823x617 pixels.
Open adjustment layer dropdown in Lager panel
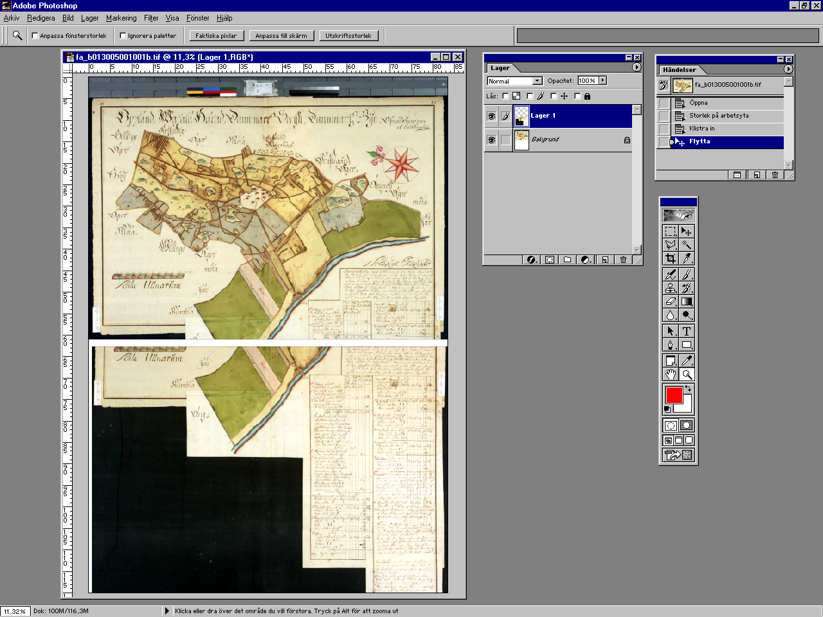(586, 260)
